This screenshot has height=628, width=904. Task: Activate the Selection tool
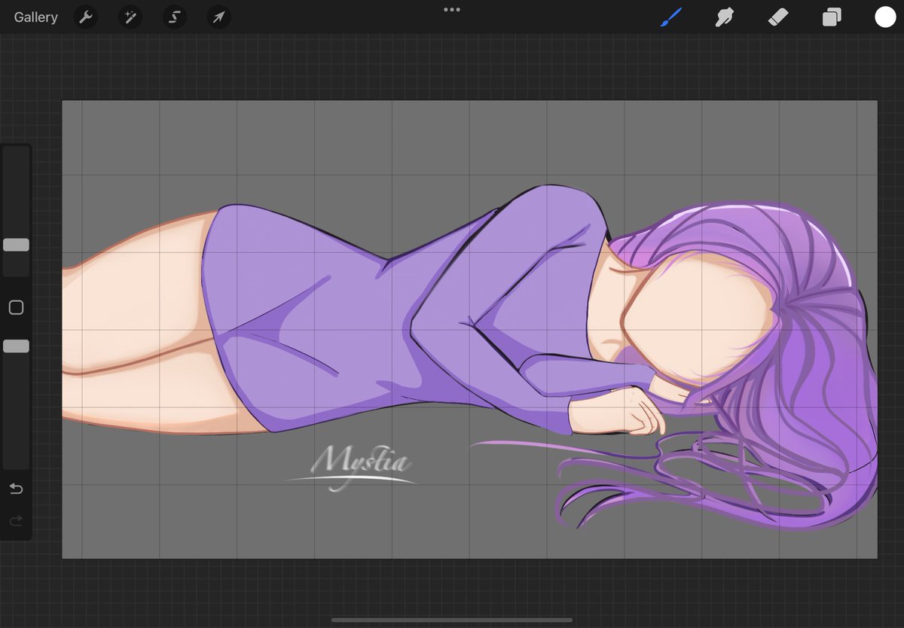tap(175, 17)
